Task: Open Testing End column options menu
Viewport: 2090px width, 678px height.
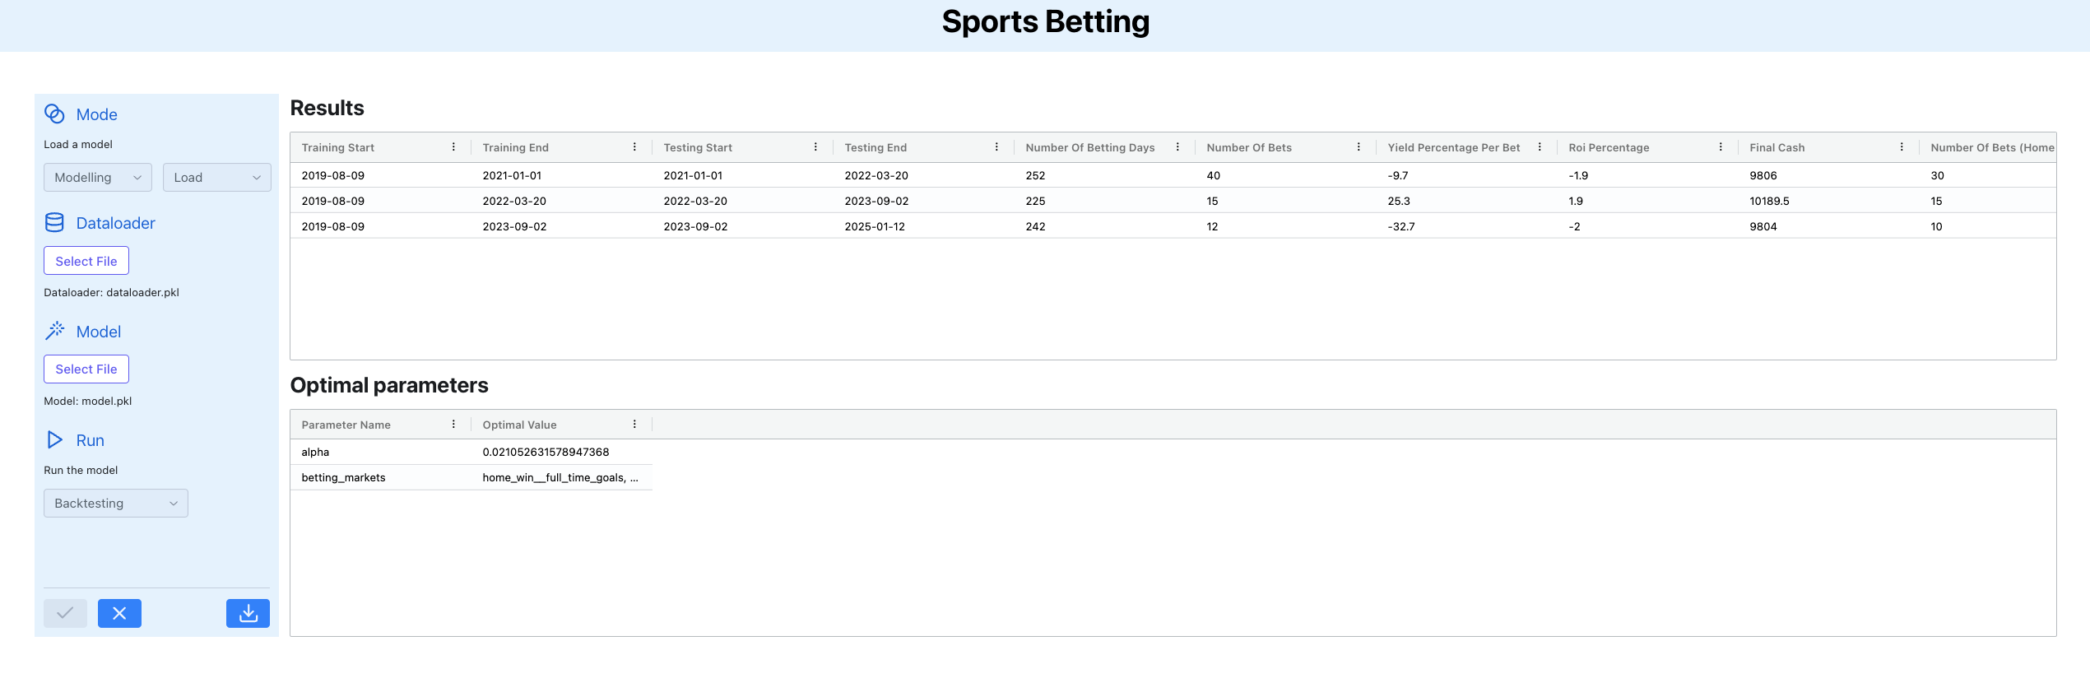Action: [x=996, y=147]
